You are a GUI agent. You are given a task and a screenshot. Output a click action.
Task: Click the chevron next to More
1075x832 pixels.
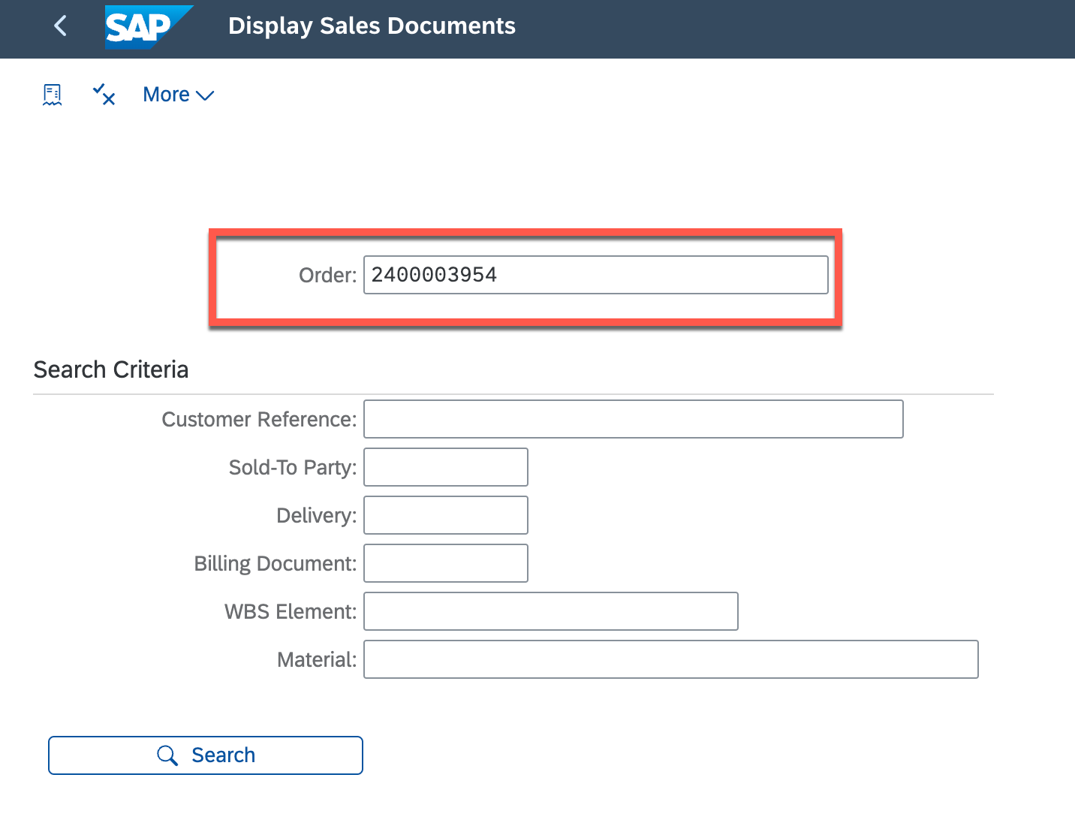pyautogui.click(x=205, y=95)
